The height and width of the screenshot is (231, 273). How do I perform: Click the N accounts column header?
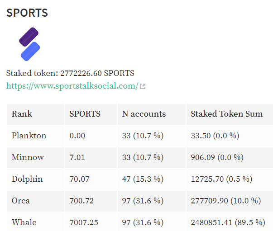click(152, 114)
